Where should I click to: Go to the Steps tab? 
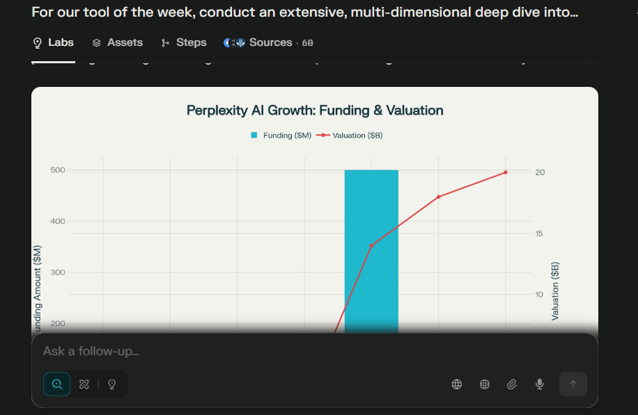184,42
